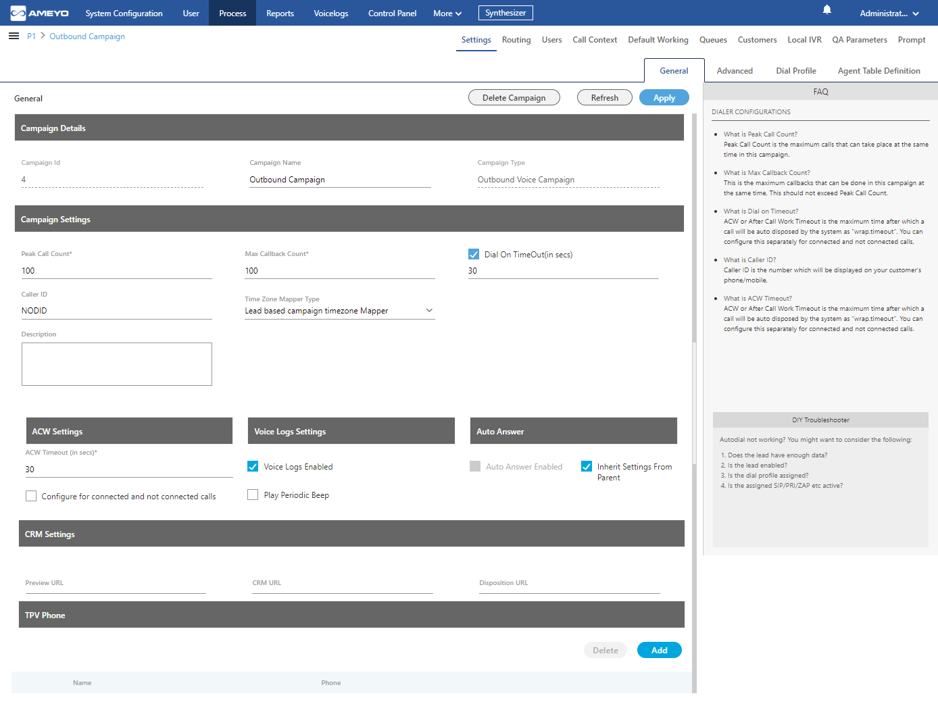The height and width of the screenshot is (706, 938).
Task: Open the User menu
Action: [191, 14]
